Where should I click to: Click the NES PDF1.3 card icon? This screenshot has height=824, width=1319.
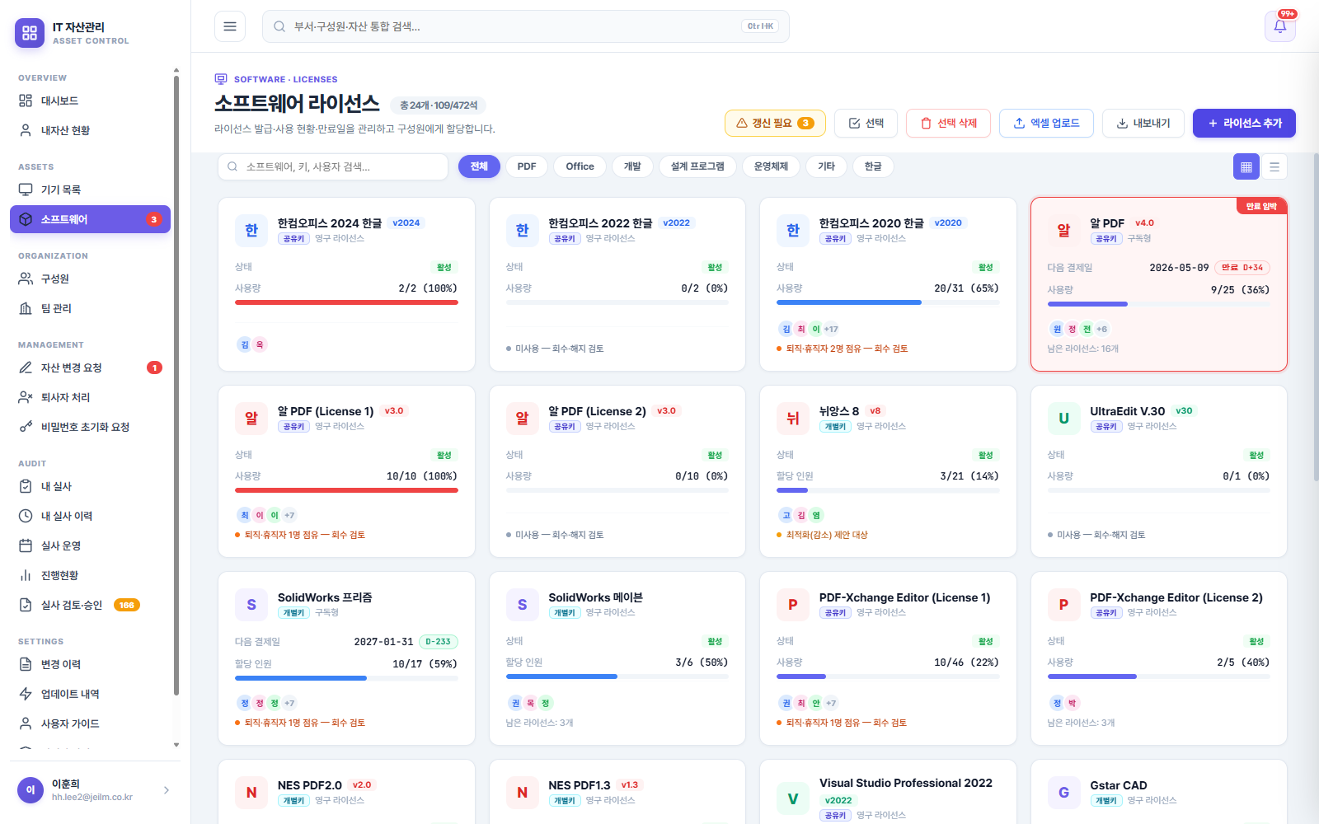click(x=522, y=793)
